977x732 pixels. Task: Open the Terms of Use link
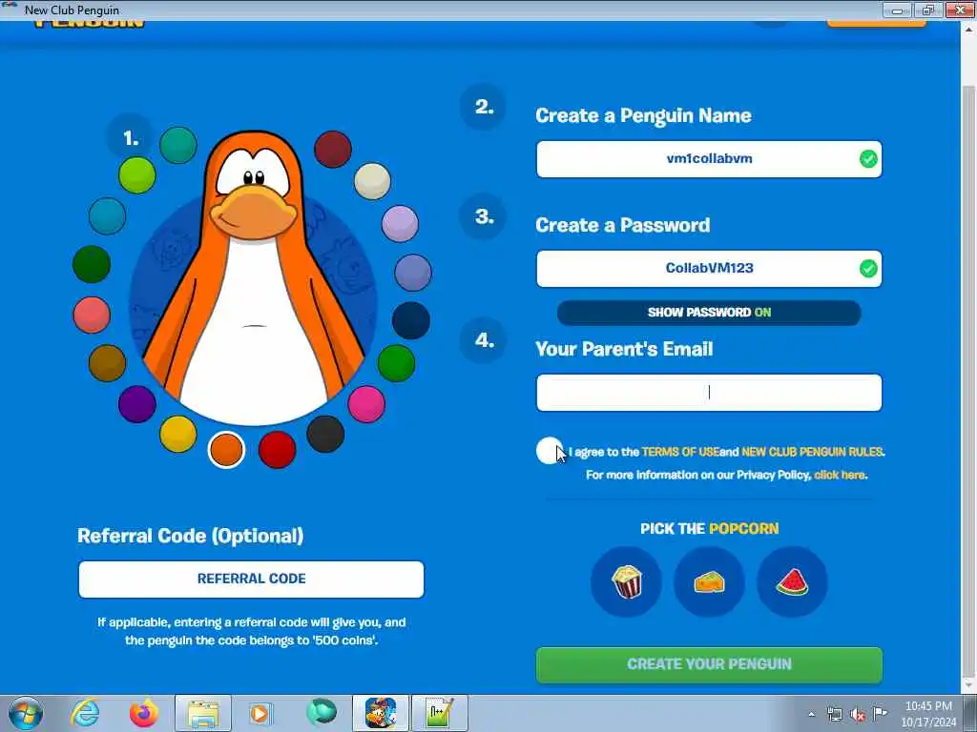680,452
